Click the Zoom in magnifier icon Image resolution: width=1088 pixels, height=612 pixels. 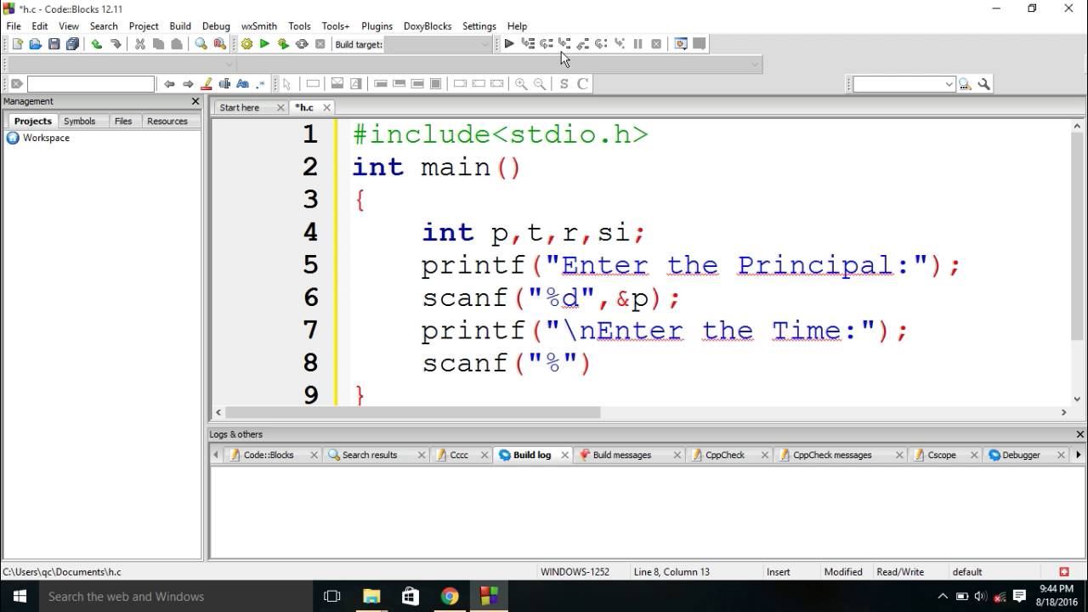521,84
